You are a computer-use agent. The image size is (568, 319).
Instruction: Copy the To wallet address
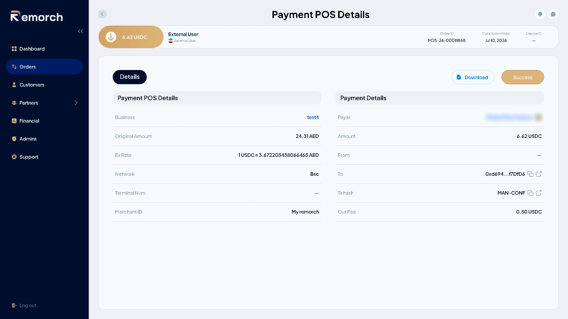tap(530, 174)
